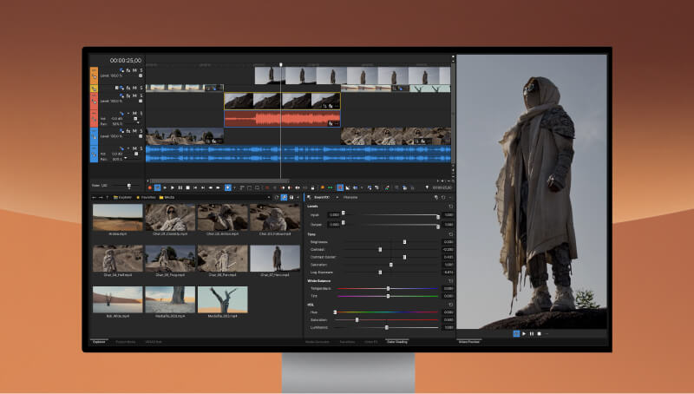Screen dimensions: 694x394
Task: Select the red audio waveform clip
Action: (283, 119)
